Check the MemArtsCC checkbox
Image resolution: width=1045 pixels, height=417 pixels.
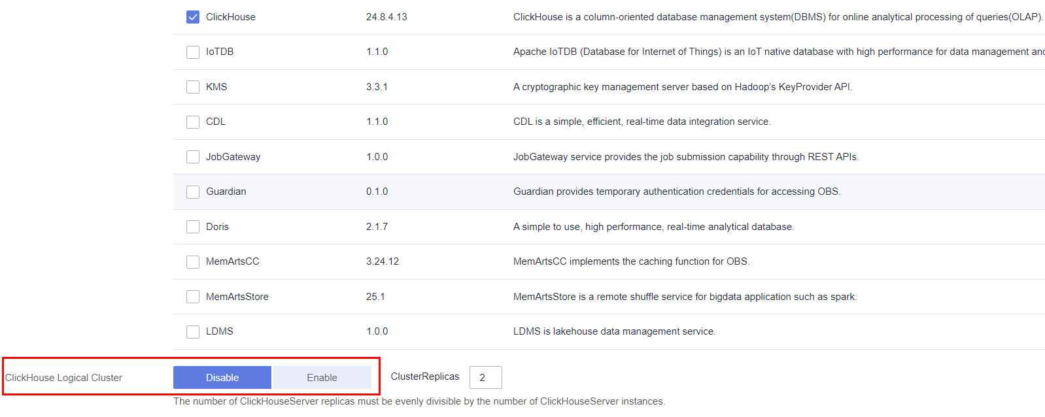(193, 262)
